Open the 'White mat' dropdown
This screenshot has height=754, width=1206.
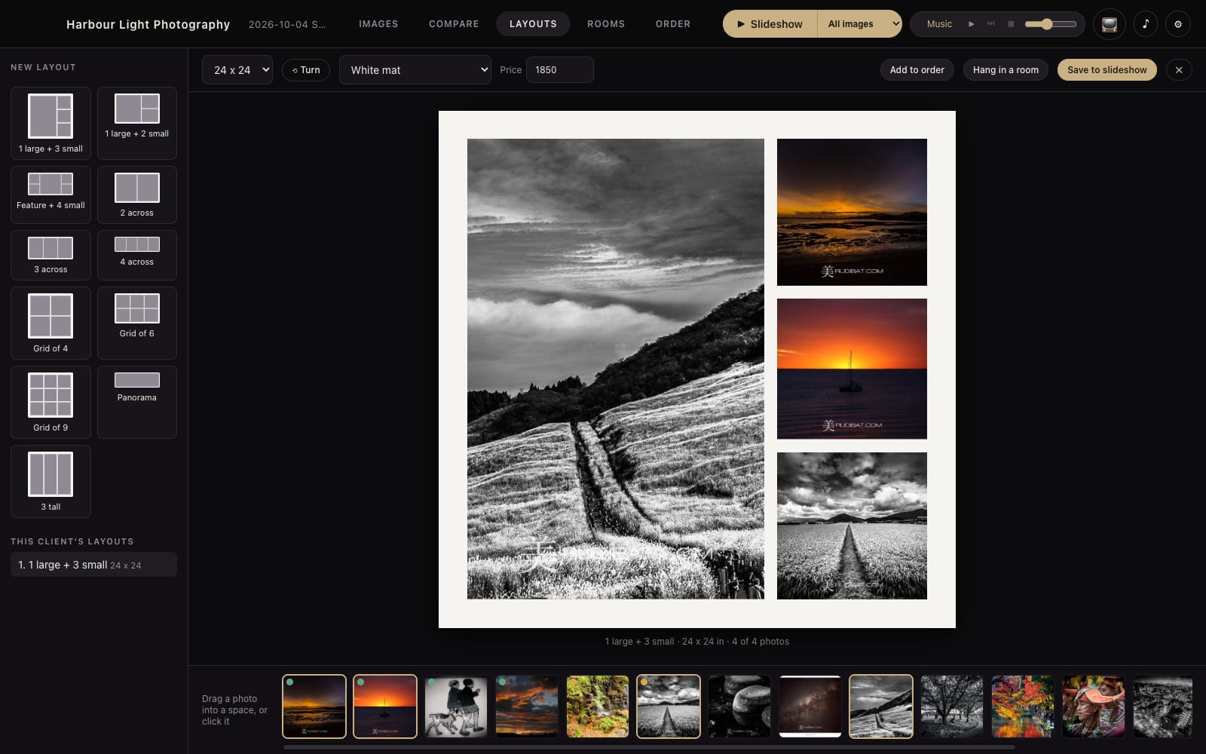click(415, 70)
